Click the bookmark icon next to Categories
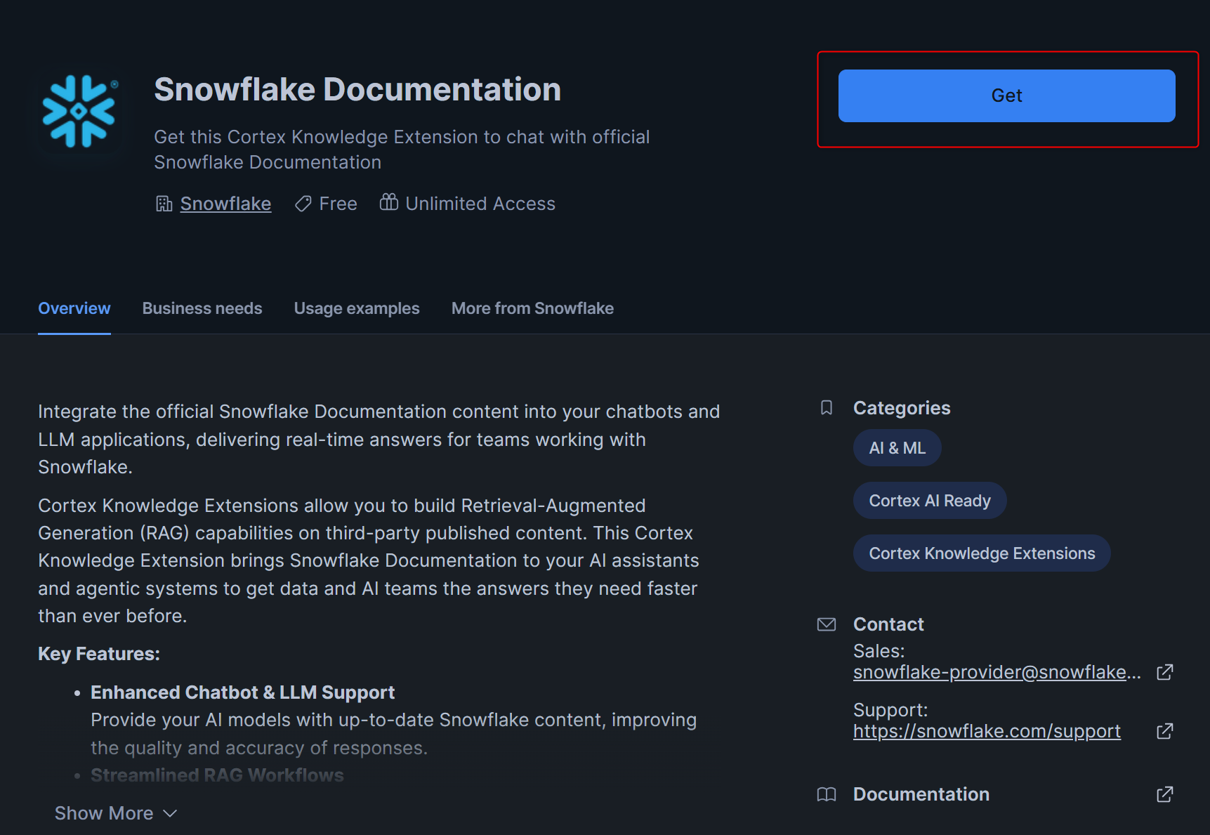 coord(827,408)
